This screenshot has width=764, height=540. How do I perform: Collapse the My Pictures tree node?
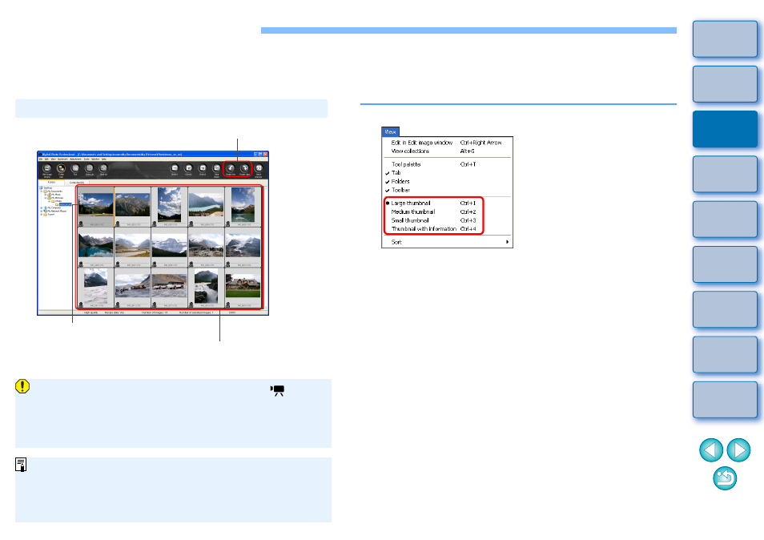click(x=46, y=198)
